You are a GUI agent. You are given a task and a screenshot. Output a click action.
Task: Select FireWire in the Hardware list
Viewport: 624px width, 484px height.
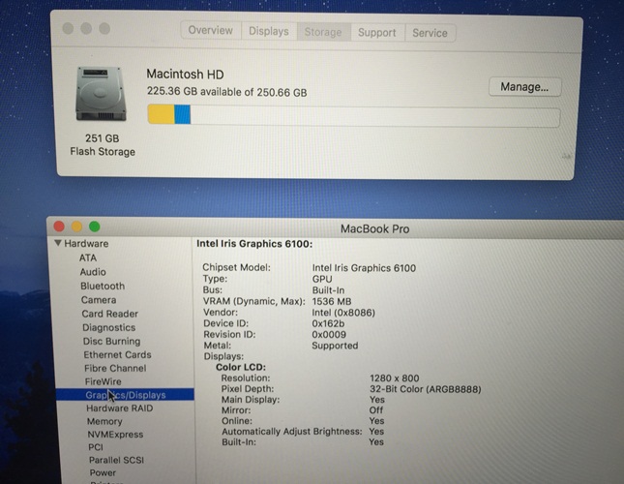[104, 381]
